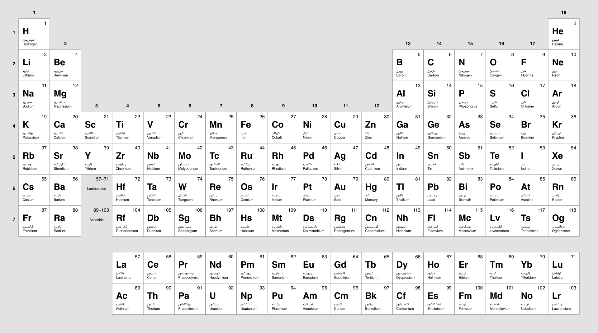The image size is (598, 333).
Task: Select the Tungsten (W) cell
Action: click(x=190, y=190)
